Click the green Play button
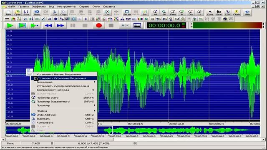 tap(10, 25)
